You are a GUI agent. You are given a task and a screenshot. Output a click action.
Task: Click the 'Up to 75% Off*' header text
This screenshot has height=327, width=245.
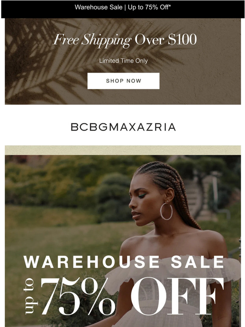pyautogui.click(x=149, y=7)
